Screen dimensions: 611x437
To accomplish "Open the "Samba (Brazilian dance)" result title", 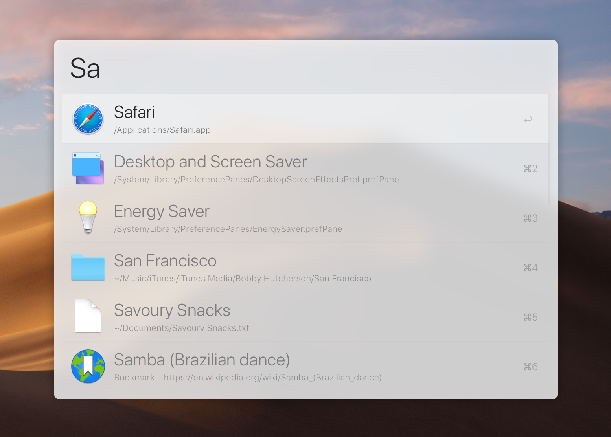I will pyautogui.click(x=202, y=360).
